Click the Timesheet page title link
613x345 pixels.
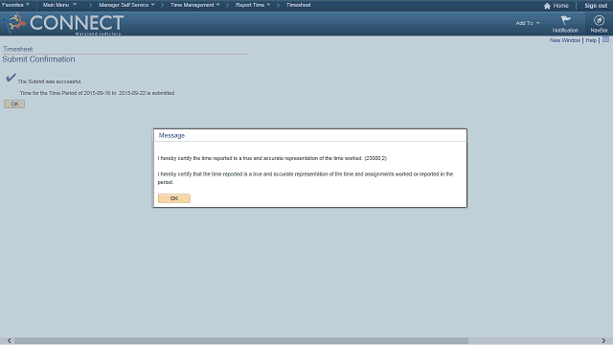(17, 49)
